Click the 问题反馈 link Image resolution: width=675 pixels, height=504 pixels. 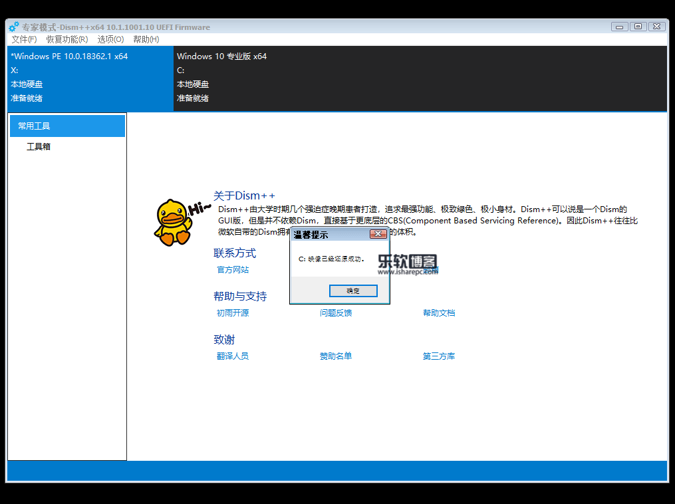click(x=336, y=313)
